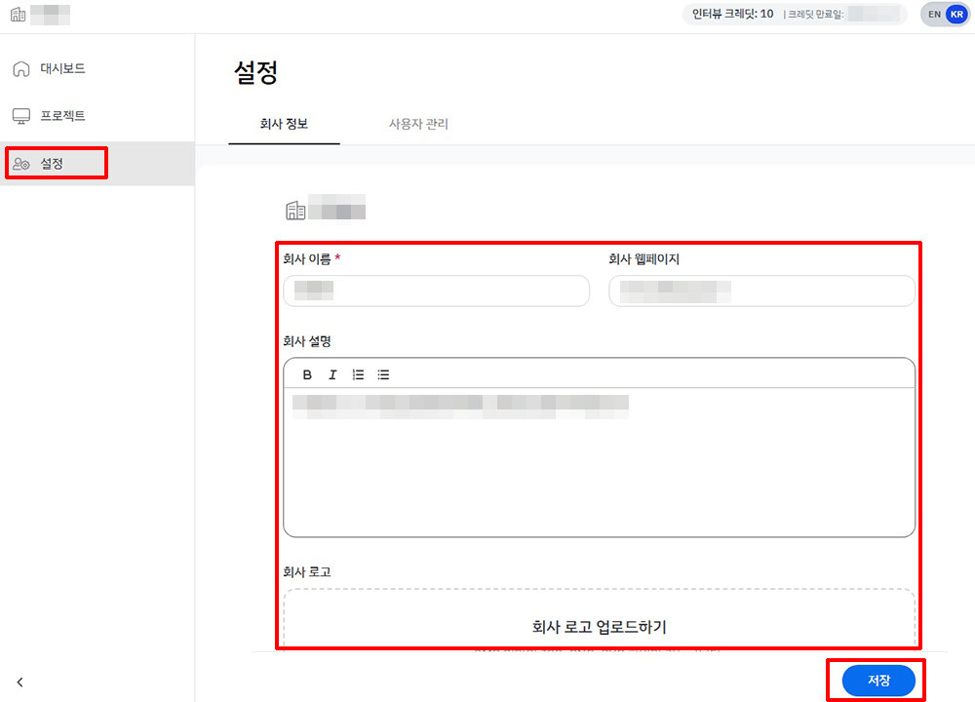Apply Italic formatting in the description editor

pos(332,373)
